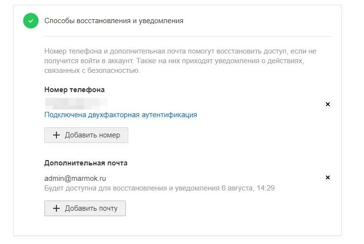The image size is (364, 244).
Task: Click the plus icon beside Добавить номер
Action: [56, 135]
